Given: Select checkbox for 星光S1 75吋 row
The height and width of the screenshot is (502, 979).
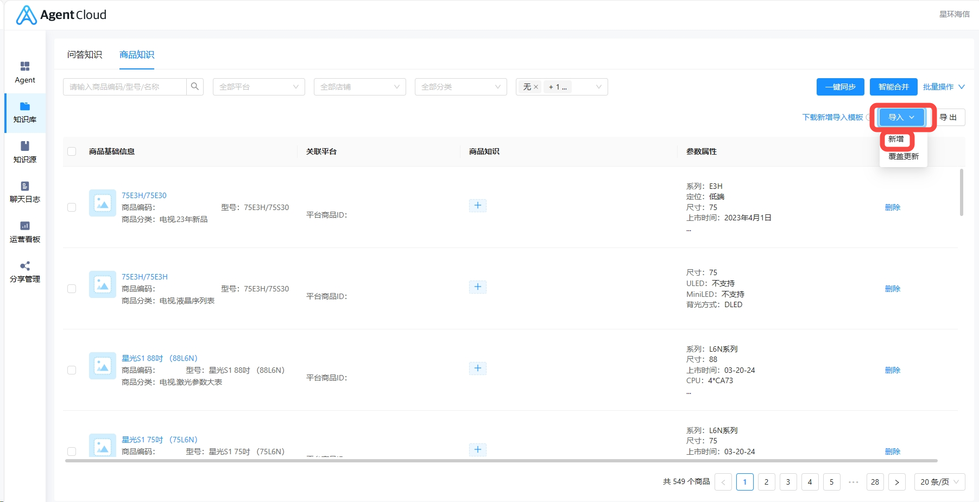Looking at the screenshot, I should [x=72, y=452].
